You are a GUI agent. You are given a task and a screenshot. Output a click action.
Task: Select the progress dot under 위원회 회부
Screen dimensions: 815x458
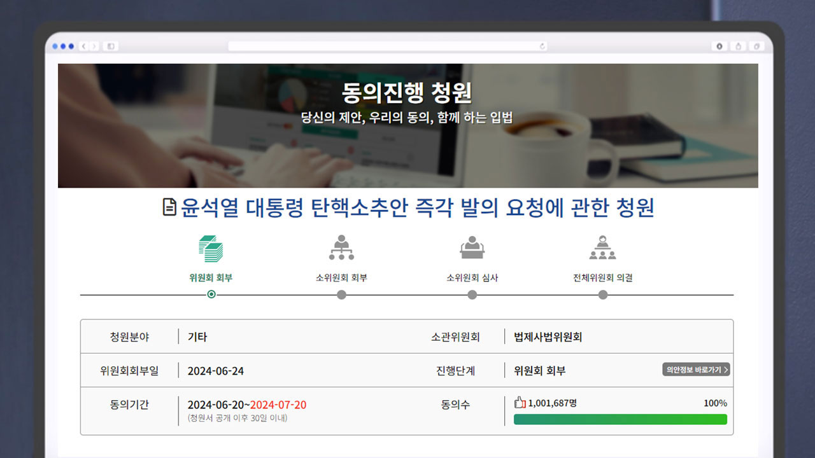click(x=211, y=295)
